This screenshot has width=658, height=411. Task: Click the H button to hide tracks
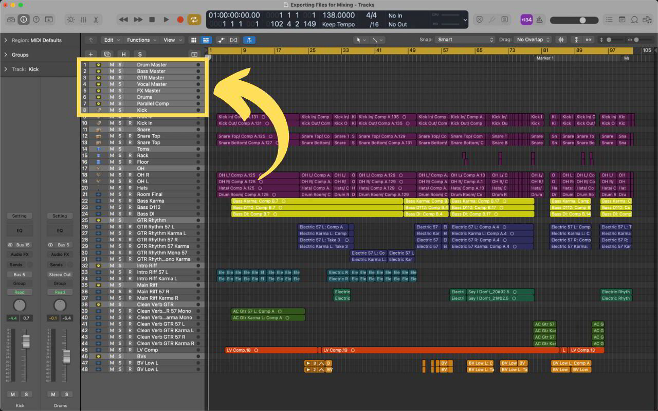pos(123,54)
